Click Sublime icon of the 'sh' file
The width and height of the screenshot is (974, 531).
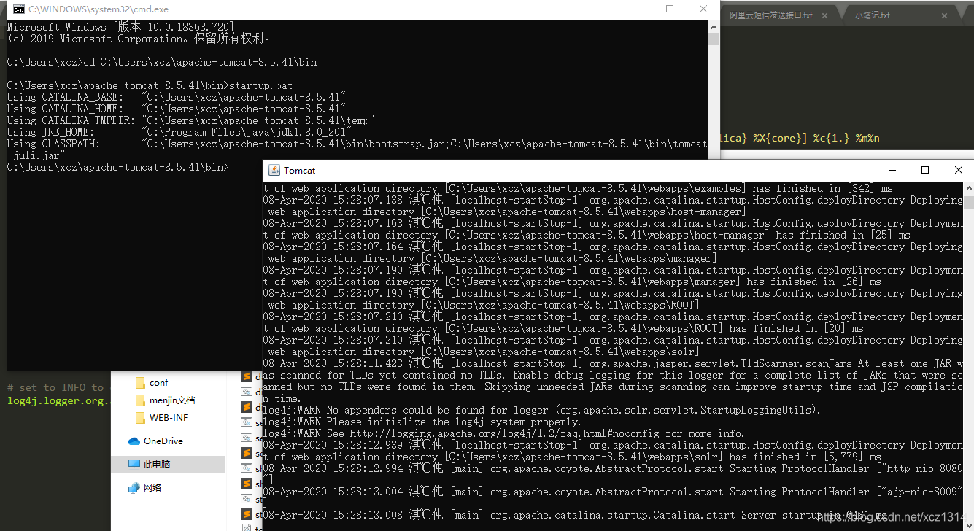(247, 484)
